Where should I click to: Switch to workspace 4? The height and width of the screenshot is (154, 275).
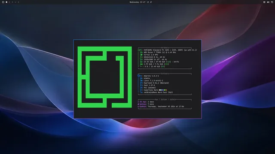click(x=15, y=2)
